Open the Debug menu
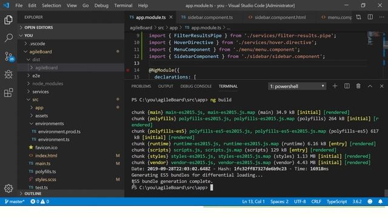 tap(101, 5)
